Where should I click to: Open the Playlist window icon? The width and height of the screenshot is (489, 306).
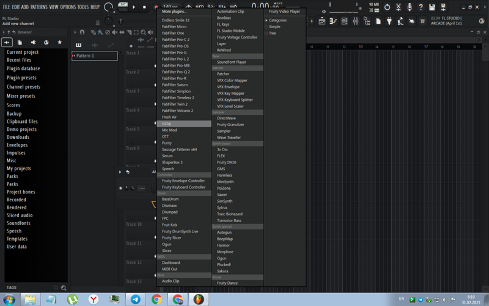tap(322, 21)
